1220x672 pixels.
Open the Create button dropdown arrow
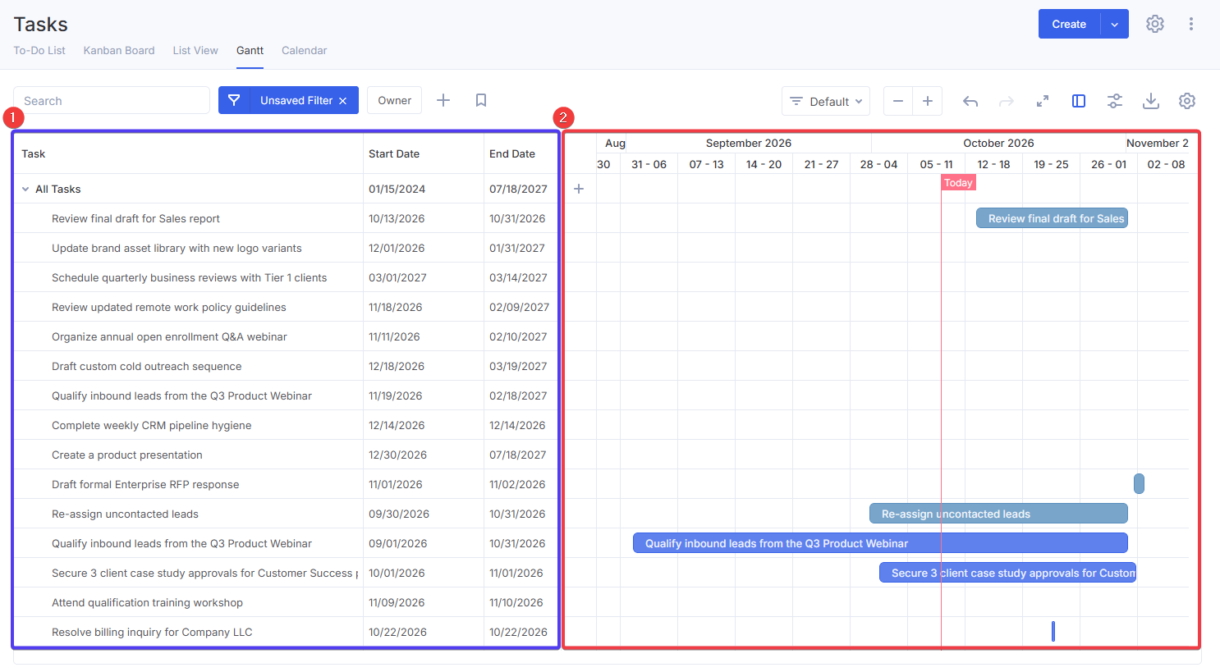pos(1114,24)
